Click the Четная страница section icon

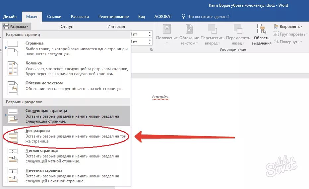pyautogui.click(x=13, y=156)
